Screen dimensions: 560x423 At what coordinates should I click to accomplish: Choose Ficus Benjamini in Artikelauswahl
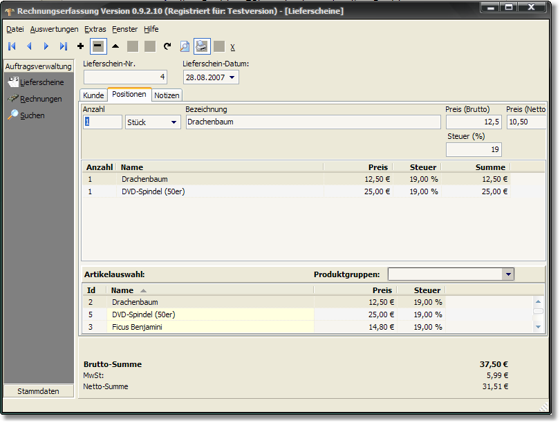[264, 327]
